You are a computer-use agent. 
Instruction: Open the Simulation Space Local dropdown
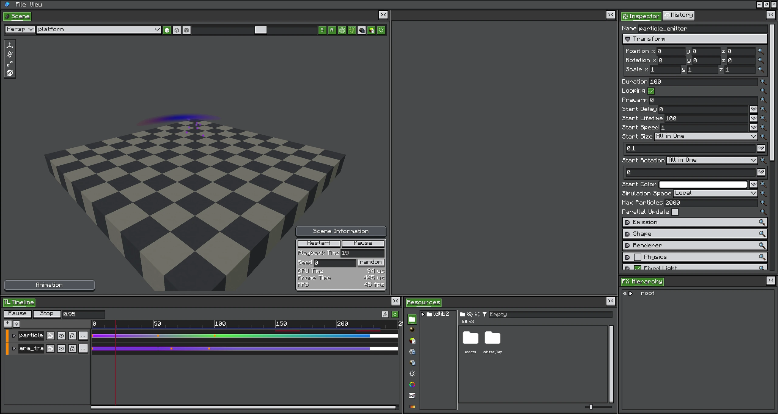tap(715, 193)
